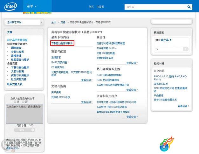This screenshot has width=199, height=154.
Task: Click the header search input field
Action: click(x=155, y=7)
